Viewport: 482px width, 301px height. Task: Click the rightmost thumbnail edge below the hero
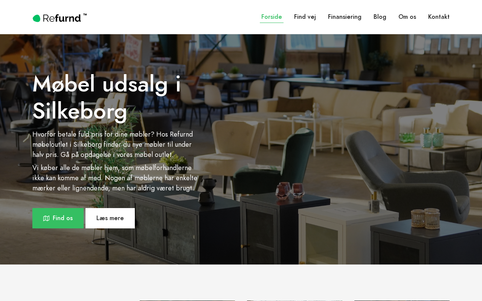pyautogui.click(x=402, y=301)
